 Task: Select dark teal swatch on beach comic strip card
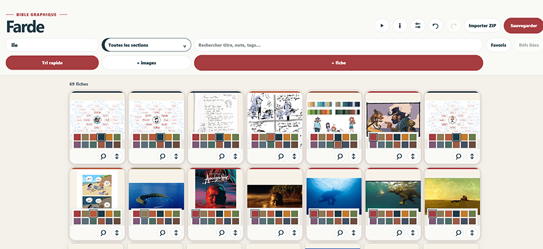click(101, 214)
